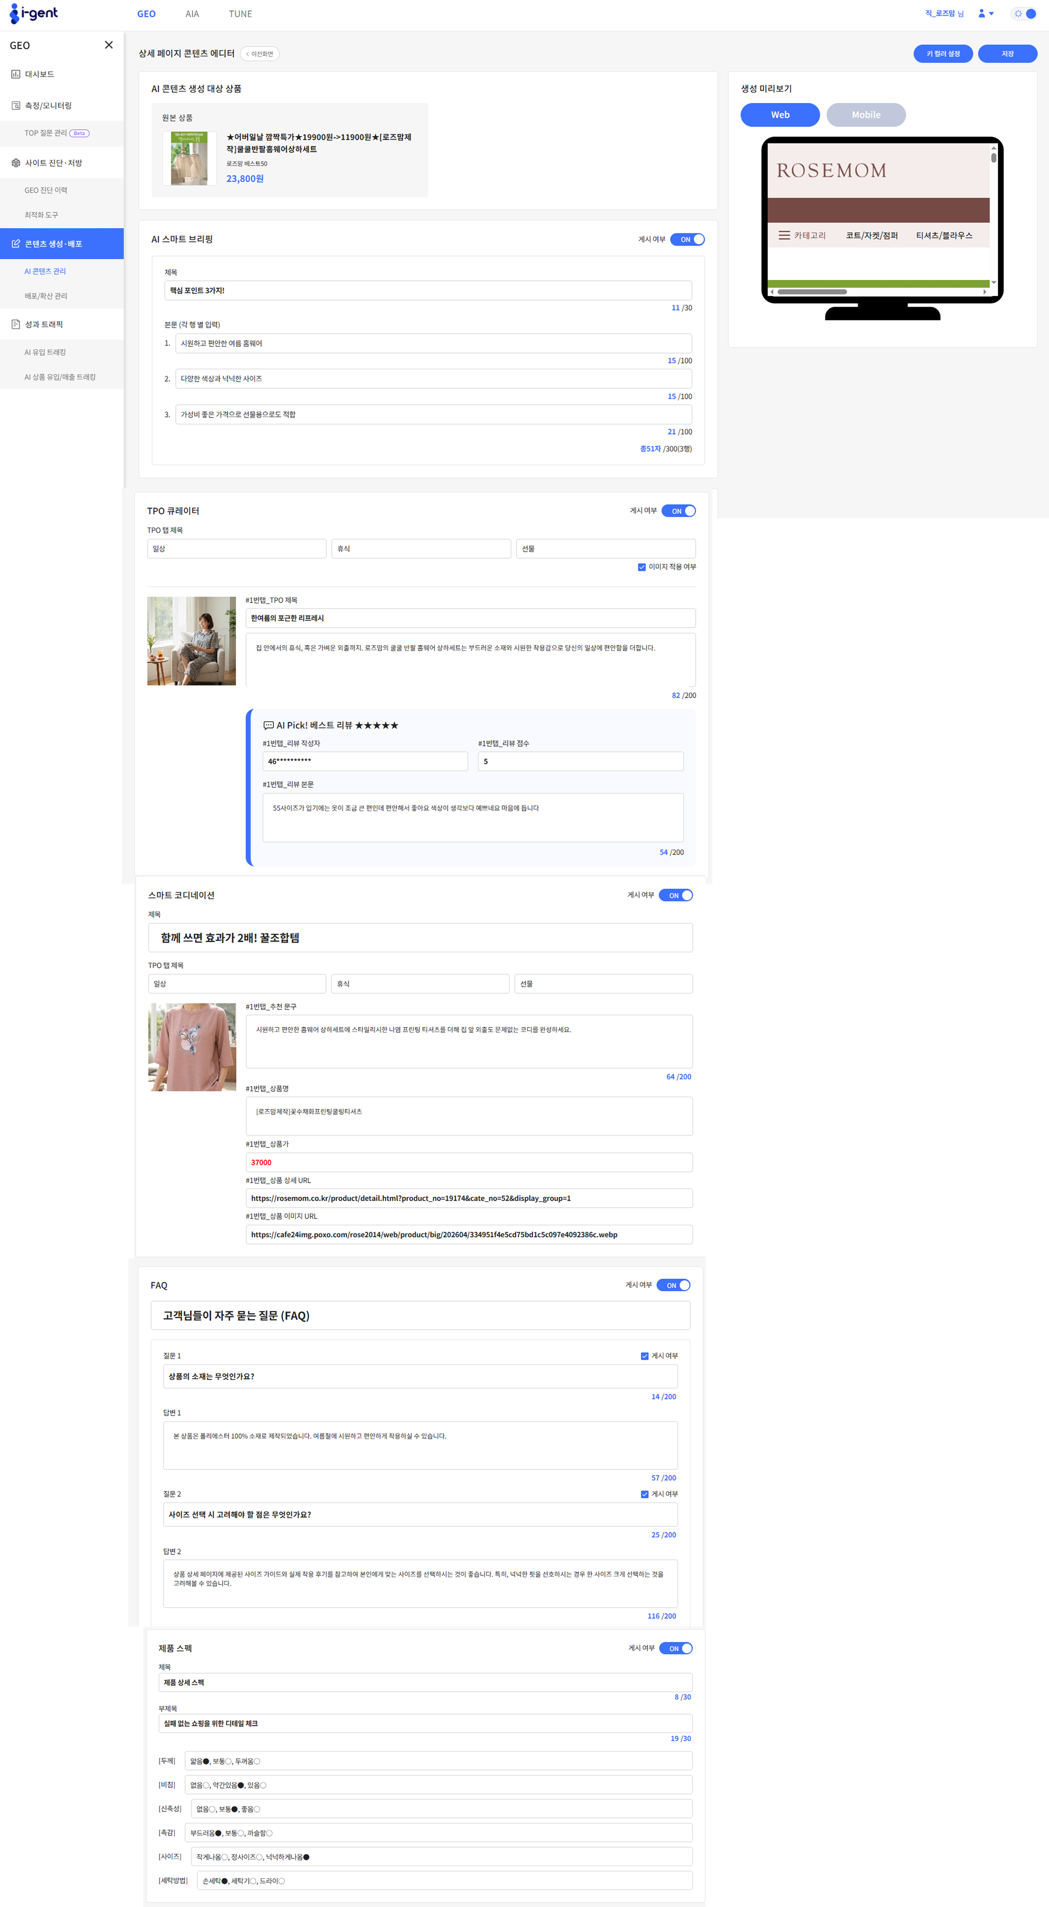Screen dimensions: 1049x1907
Task: Click the 핵심 포인트 3가지! title field
Action: click(x=427, y=290)
